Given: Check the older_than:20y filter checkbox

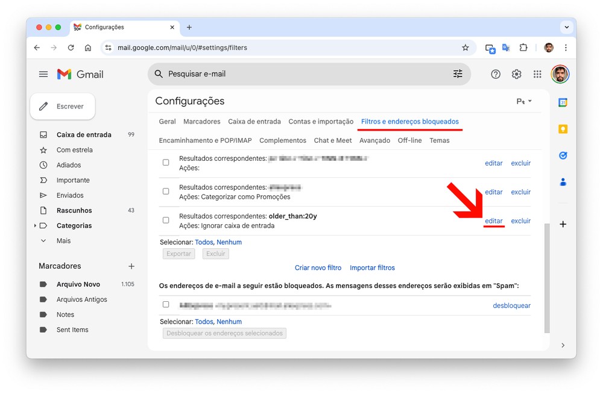Looking at the screenshot, I should click(166, 220).
